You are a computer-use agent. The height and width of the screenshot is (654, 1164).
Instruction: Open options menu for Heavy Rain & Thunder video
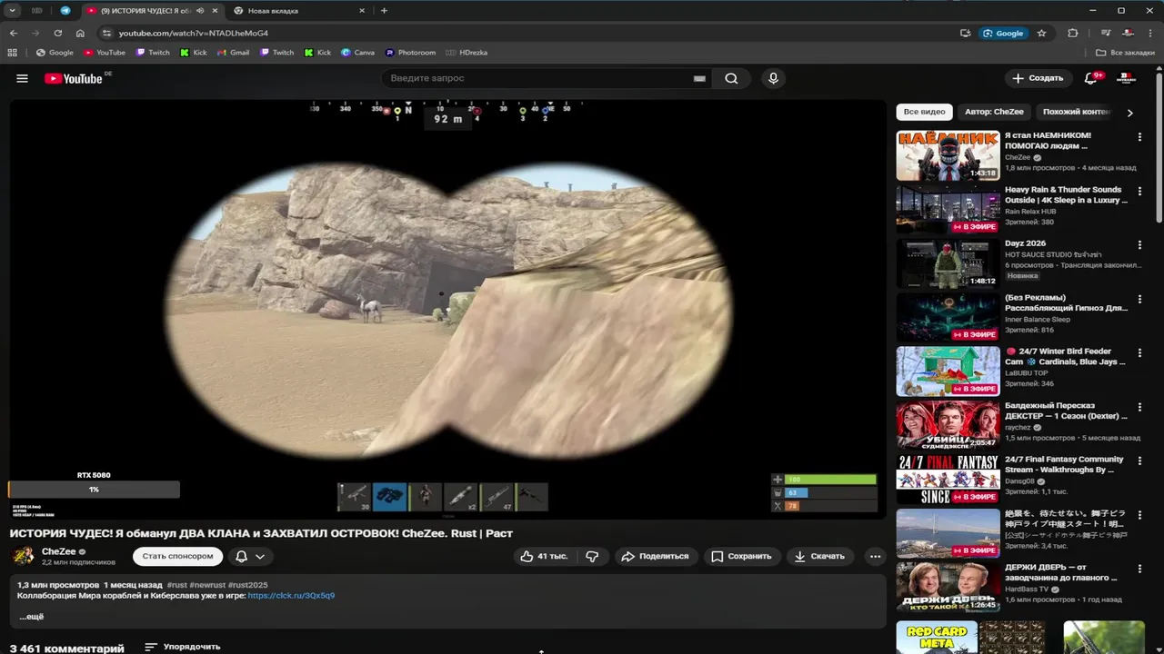1139,191
